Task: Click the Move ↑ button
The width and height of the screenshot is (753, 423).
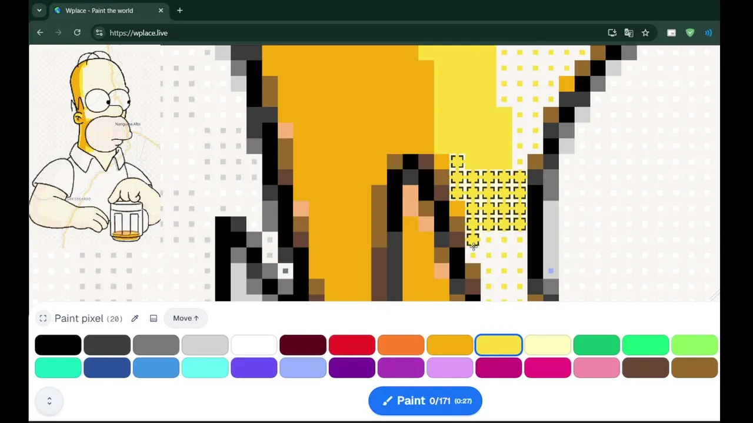Action: [x=186, y=318]
